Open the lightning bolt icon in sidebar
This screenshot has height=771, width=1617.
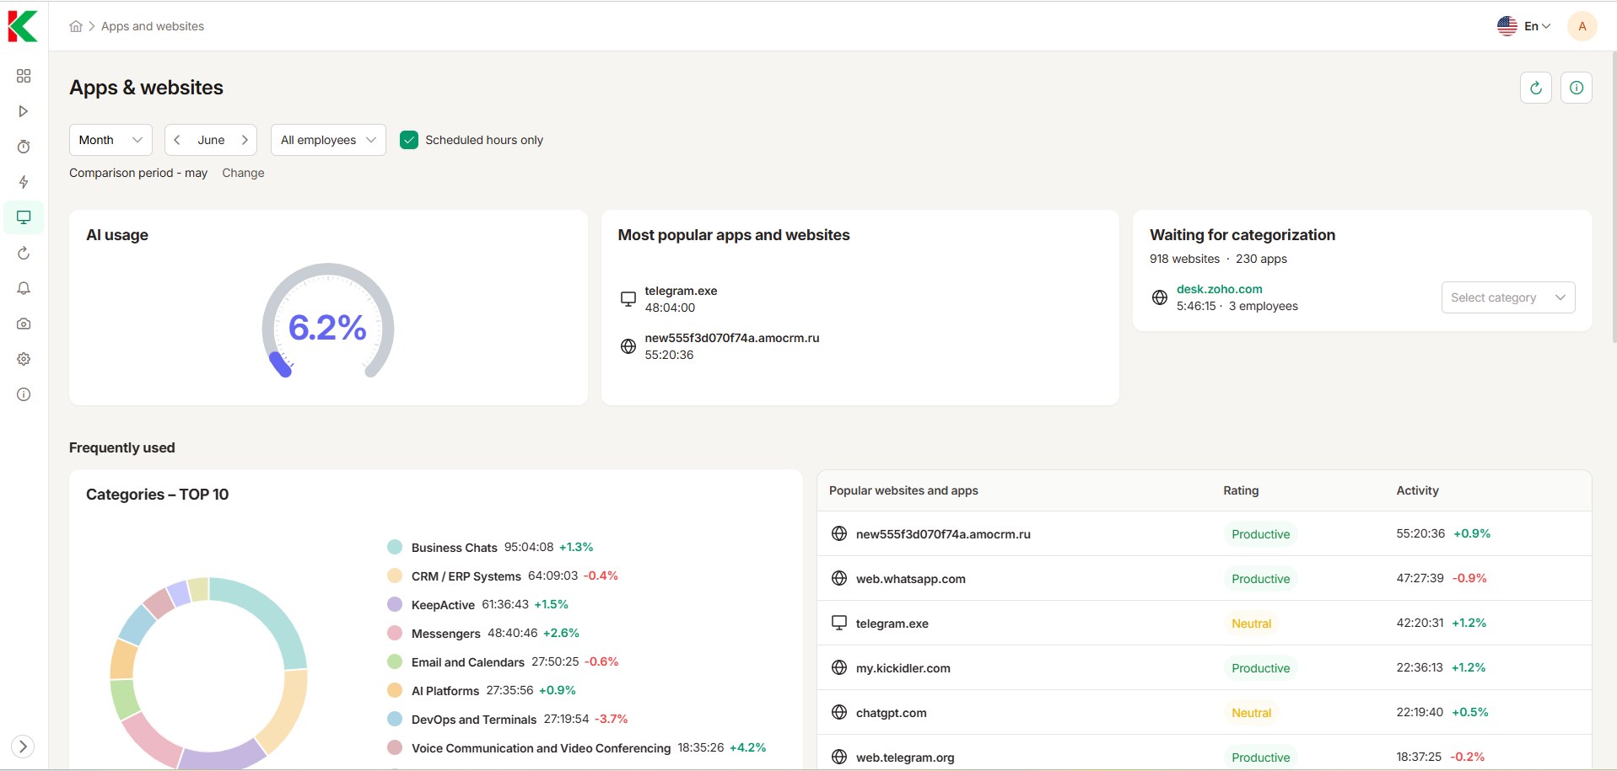pyautogui.click(x=24, y=182)
